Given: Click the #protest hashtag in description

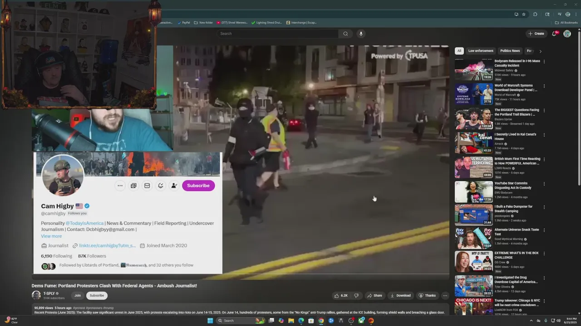Looking at the screenshot, I should tap(79, 308).
